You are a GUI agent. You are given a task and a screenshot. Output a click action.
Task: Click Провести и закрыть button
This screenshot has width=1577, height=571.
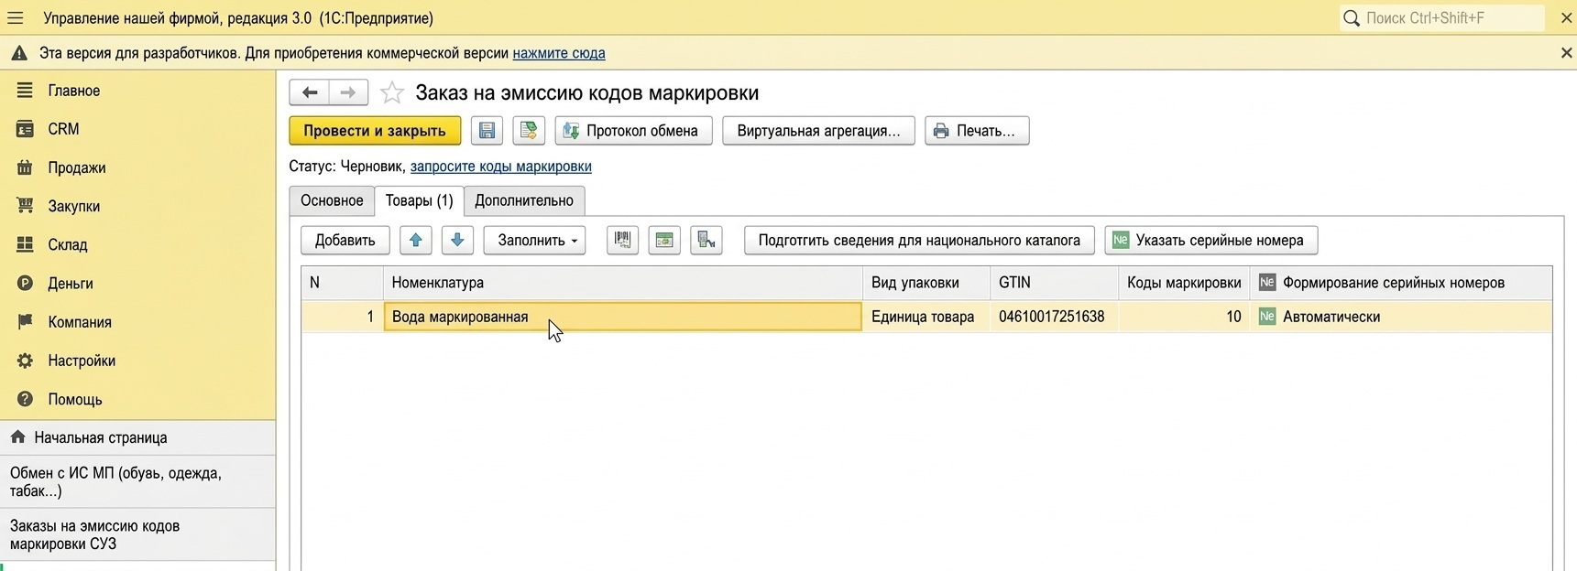click(x=375, y=131)
